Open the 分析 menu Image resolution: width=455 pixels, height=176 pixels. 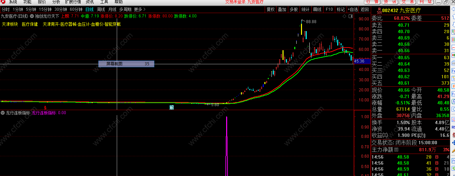point(56,2)
